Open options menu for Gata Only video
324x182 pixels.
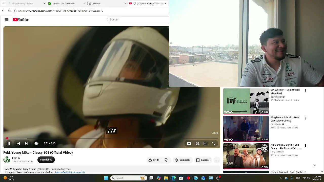tap(306, 118)
